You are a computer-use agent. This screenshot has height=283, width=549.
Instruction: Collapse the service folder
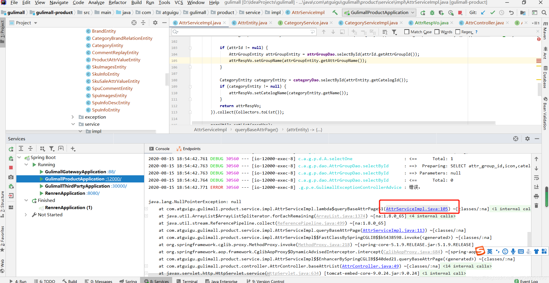click(73, 124)
